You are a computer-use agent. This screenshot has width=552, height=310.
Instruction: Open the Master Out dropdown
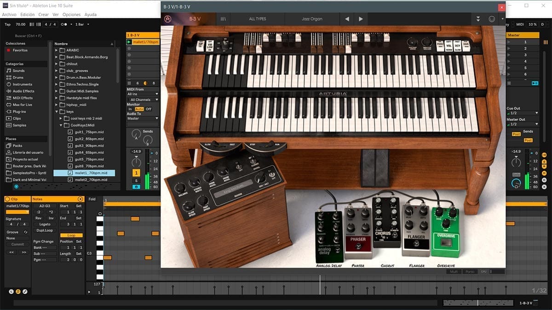(x=523, y=124)
